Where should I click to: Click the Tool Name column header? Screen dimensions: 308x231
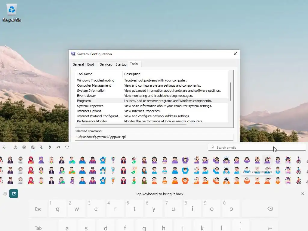[99, 74]
